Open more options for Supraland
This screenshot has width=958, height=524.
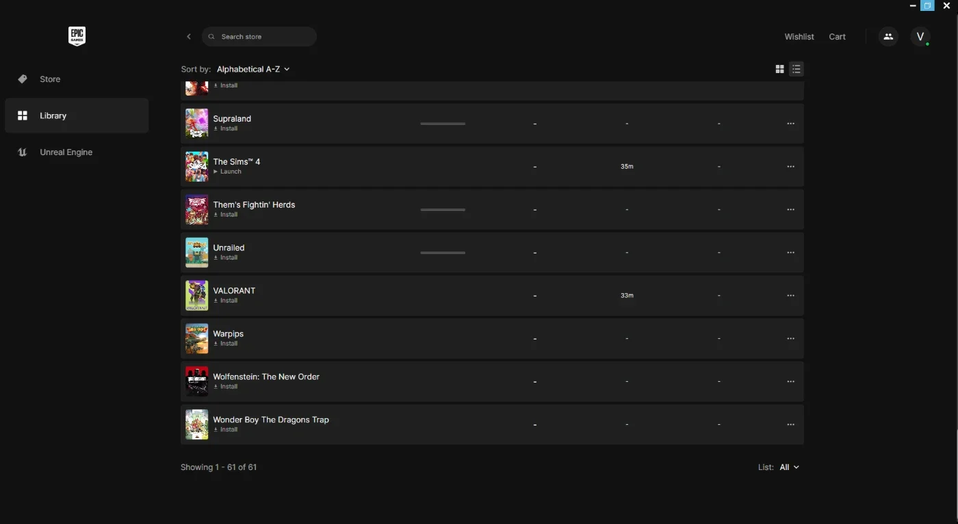click(x=790, y=124)
